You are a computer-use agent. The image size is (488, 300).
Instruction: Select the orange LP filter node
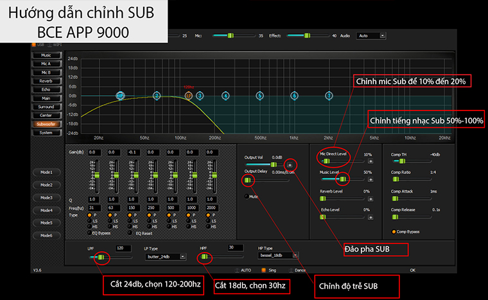click(189, 96)
